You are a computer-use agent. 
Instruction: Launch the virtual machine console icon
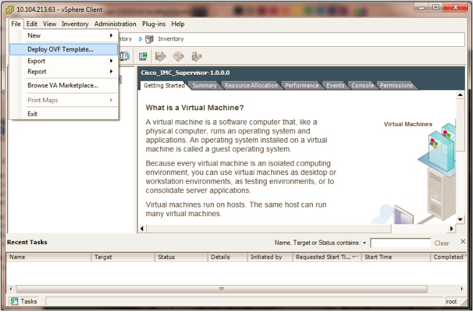tap(143, 56)
